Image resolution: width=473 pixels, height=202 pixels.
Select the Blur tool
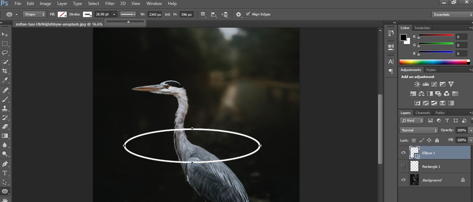pos(5,145)
